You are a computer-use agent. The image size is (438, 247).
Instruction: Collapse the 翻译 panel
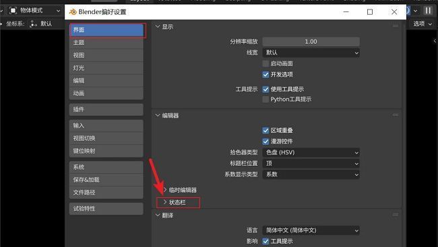coord(158,215)
